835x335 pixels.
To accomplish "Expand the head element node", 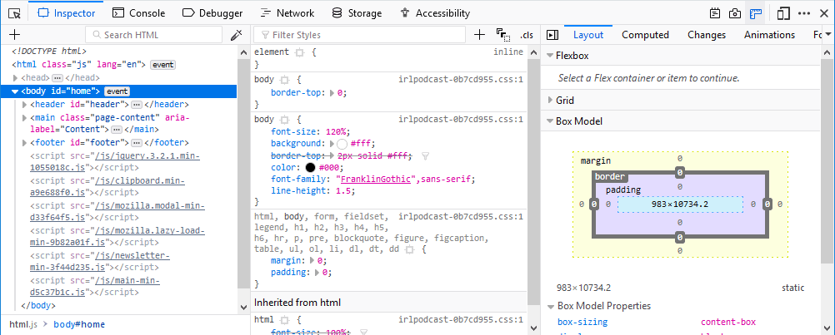I will (16, 78).
